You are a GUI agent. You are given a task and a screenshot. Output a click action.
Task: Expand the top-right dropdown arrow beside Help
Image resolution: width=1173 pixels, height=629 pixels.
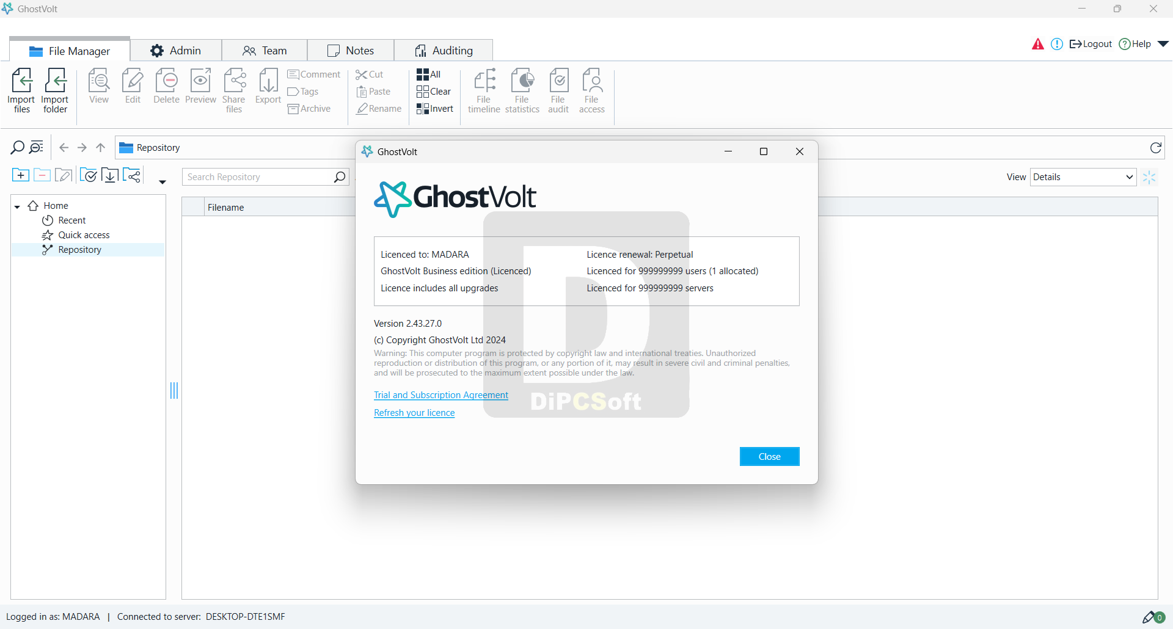(1163, 44)
